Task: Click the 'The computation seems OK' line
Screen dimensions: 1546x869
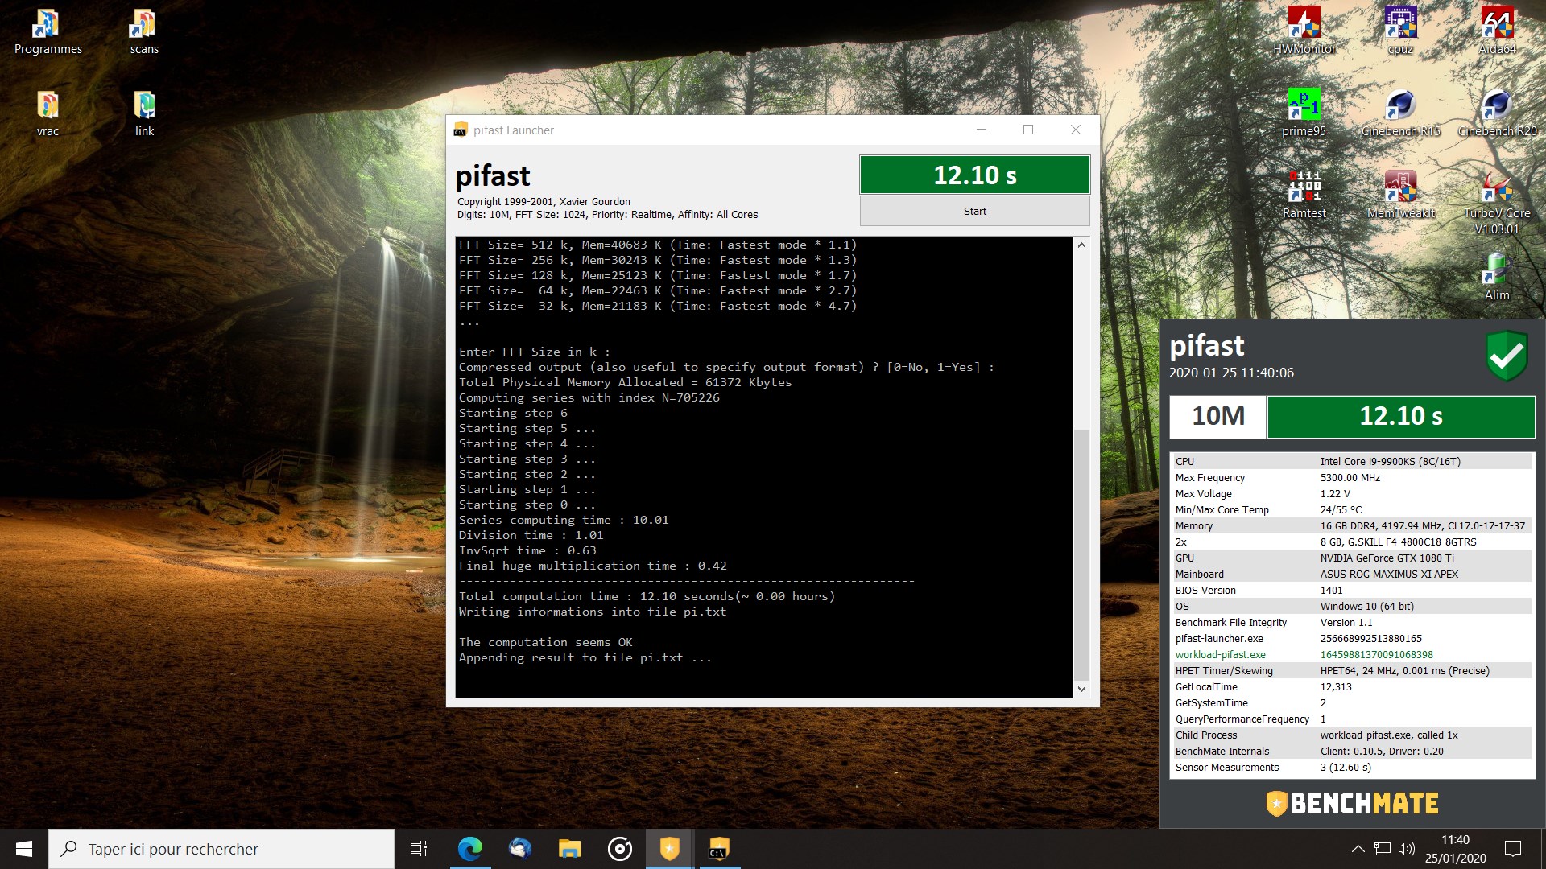Action: click(x=545, y=642)
